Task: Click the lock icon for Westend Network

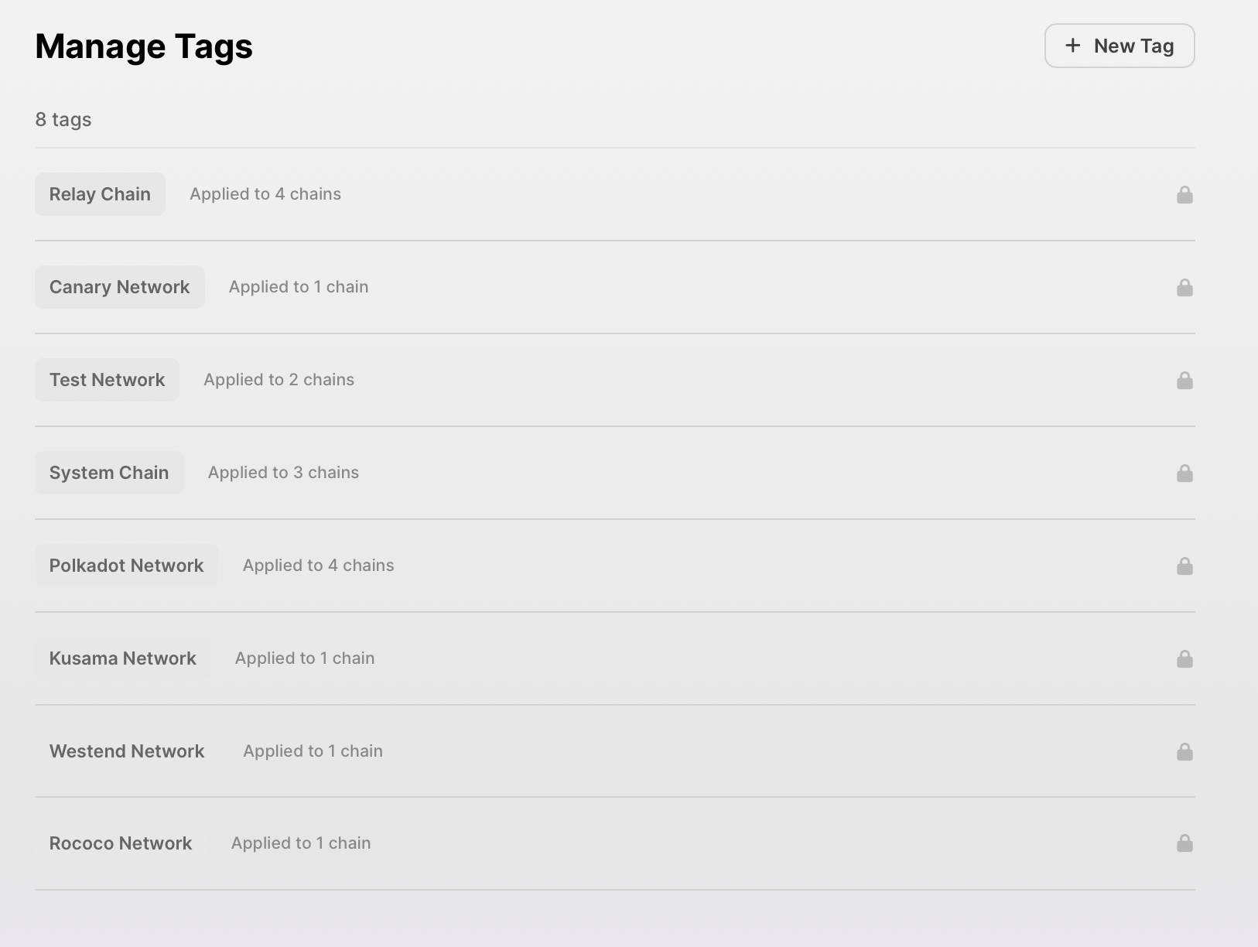Action: point(1185,751)
